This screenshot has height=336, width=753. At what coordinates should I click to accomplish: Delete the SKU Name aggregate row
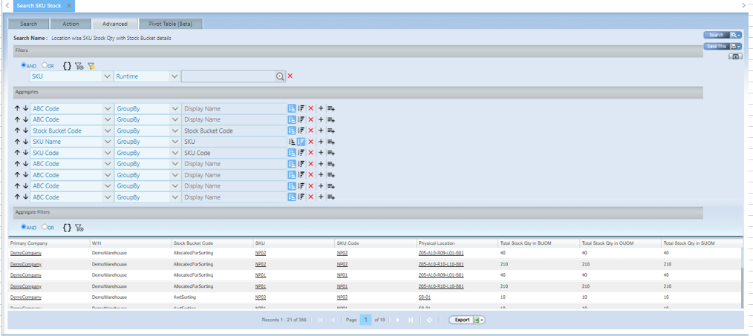311,142
